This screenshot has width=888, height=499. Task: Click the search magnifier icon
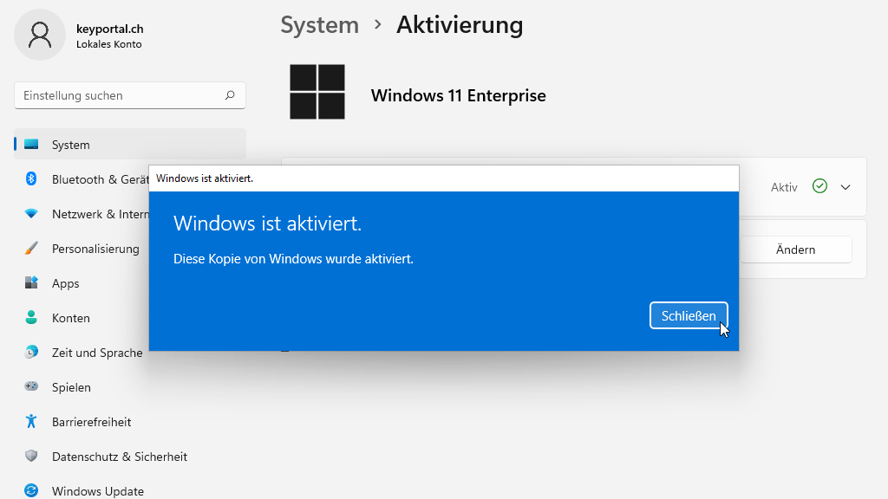click(230, 95)
